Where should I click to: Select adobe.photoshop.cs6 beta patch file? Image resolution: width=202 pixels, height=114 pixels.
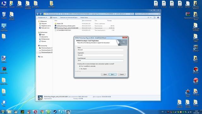pyautogui.click(x=85, y=26)
